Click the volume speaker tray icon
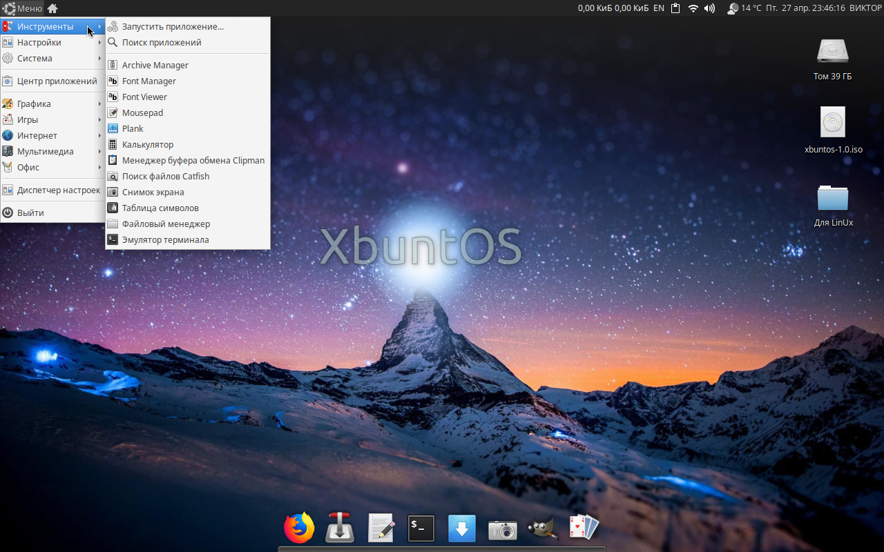884x552 pixels. [709, 8]
